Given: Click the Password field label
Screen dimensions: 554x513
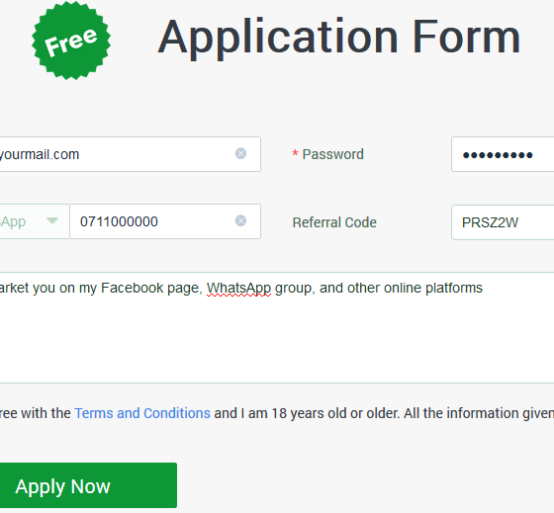Looking at the screenshot, I should pos(332,154).
